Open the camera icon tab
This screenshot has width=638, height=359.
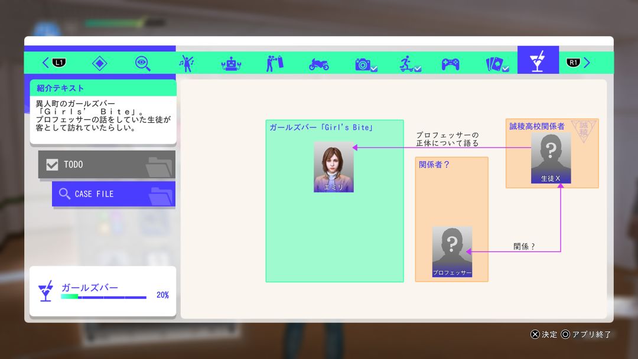point(366,64)
